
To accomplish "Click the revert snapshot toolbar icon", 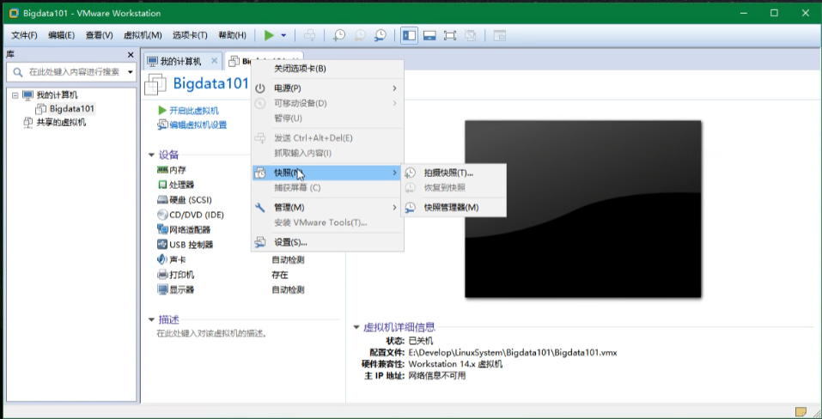I will 360,35.
